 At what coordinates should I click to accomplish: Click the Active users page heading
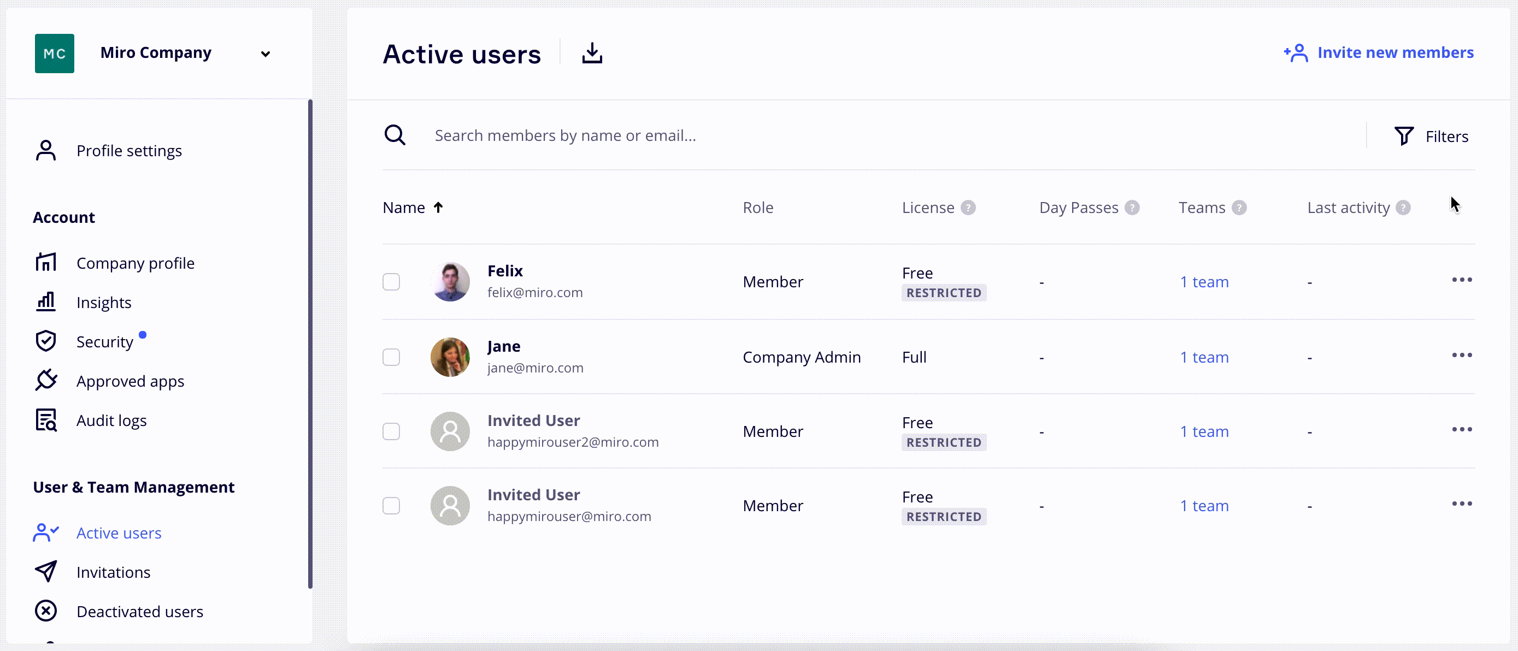461,54
